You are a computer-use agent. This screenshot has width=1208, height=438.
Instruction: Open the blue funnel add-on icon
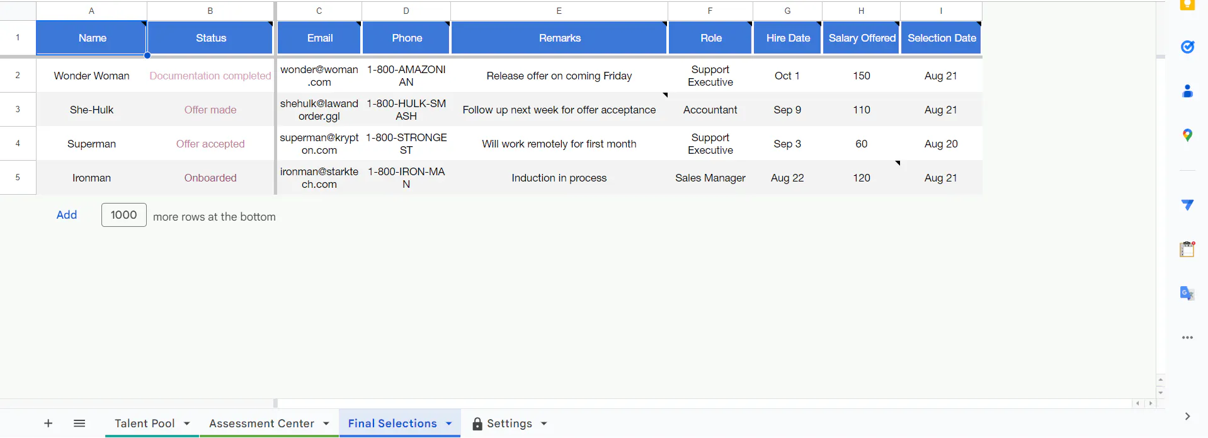(x=1187, y=205)
